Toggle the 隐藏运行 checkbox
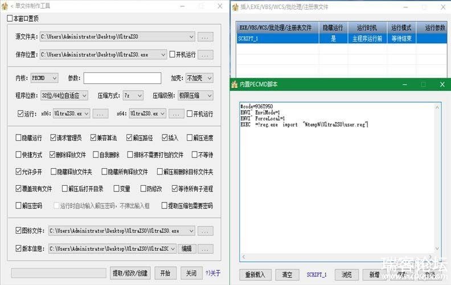 (x=19, y=138)
